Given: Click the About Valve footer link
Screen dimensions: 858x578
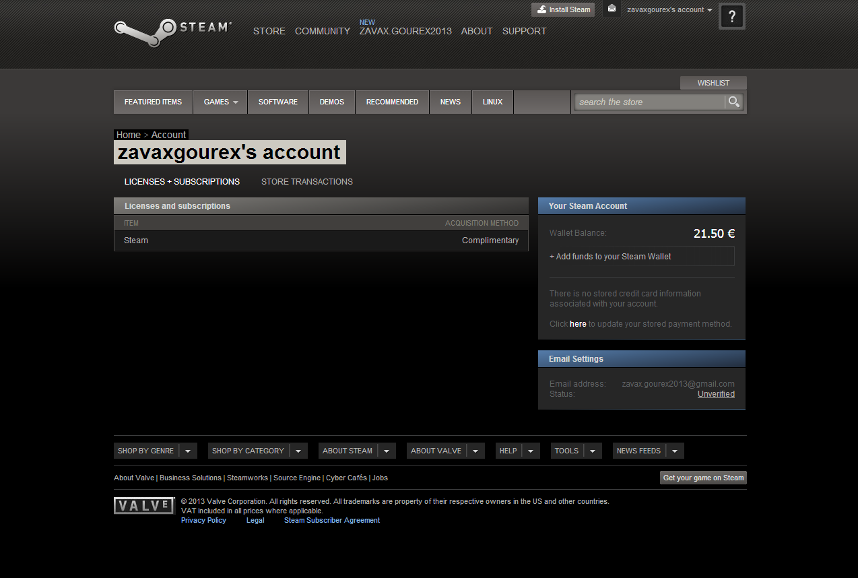Looking at the screenshot, I should pos(134,478).
